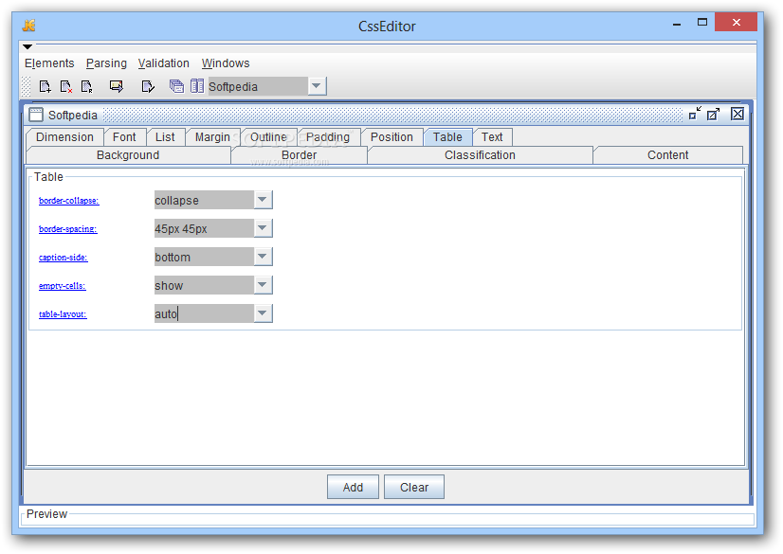Open the table-layout property link
This screenshot has width=783, height=554.
63,314
